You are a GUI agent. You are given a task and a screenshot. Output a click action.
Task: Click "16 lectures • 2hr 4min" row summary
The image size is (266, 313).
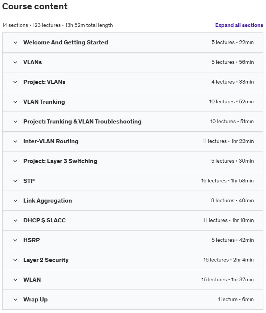pos(228,260)
